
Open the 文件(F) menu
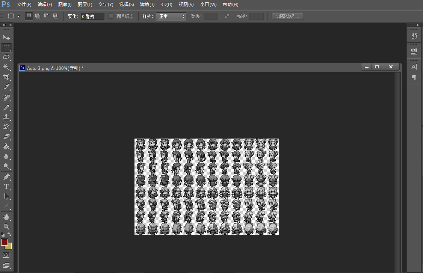click(24, 5)
